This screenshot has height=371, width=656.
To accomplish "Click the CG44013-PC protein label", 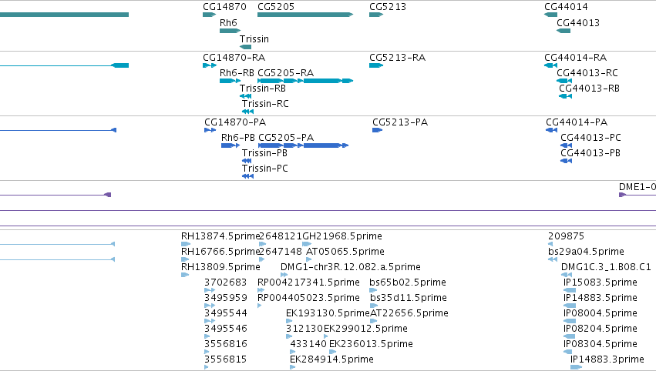I will (x=590, y=138).
